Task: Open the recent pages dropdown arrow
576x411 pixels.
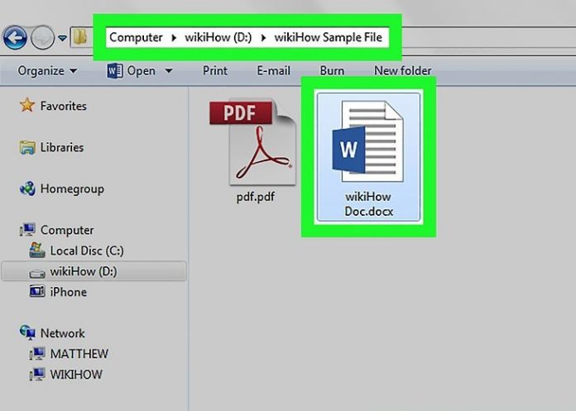Action: coord(62,37)
